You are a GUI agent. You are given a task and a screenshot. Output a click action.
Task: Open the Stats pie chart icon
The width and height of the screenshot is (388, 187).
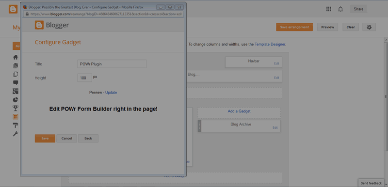(16, 100)
